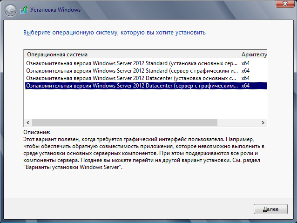Select Standard edition (сервер с графическим и...)
The image size is (297, 223).
[x=132, y=71]
